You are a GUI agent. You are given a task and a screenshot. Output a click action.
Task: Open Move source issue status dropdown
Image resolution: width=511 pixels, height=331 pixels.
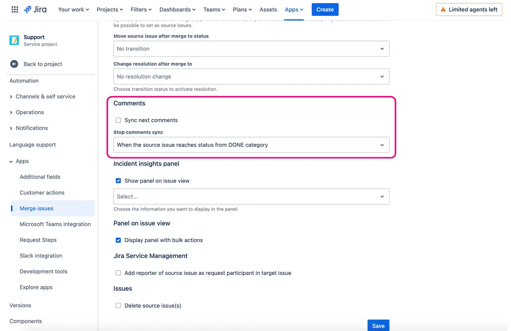tap(251, 49)
